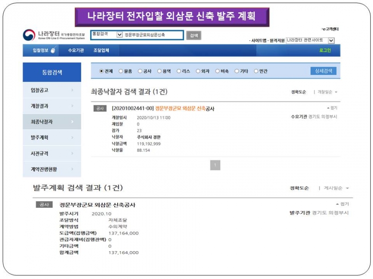
Task: Click the 계약방법 value 수의계약
Action: click(x=118, y=227)
